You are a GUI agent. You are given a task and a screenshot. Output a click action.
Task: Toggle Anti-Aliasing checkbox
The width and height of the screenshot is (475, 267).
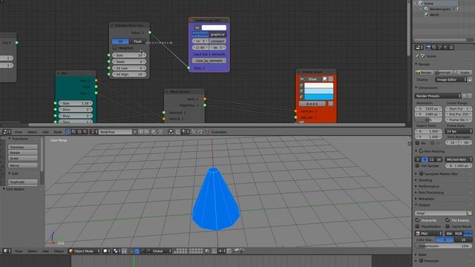[x=421, y=151]
